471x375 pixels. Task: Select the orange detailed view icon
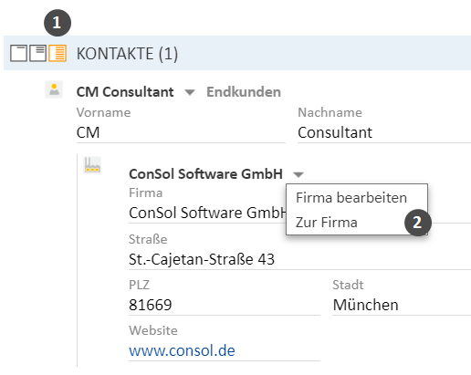pos(58,53)
